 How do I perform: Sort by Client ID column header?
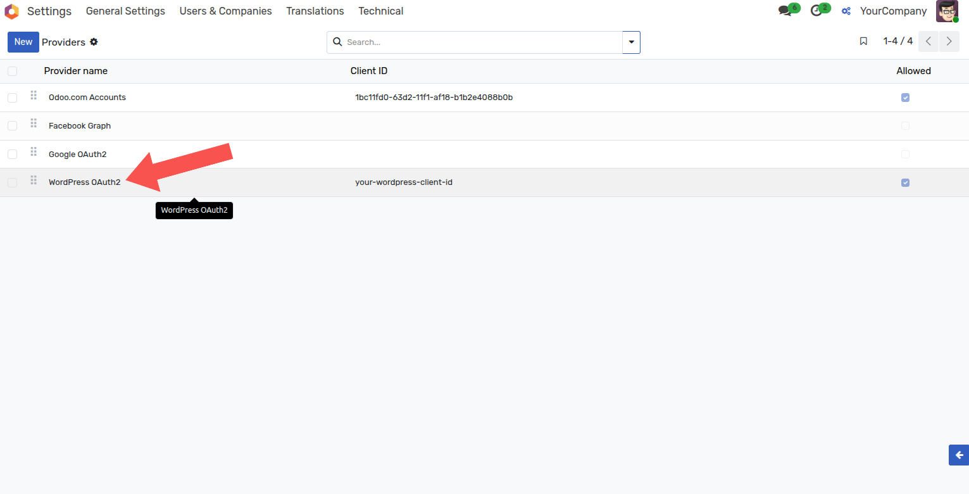tap(369, 71)
